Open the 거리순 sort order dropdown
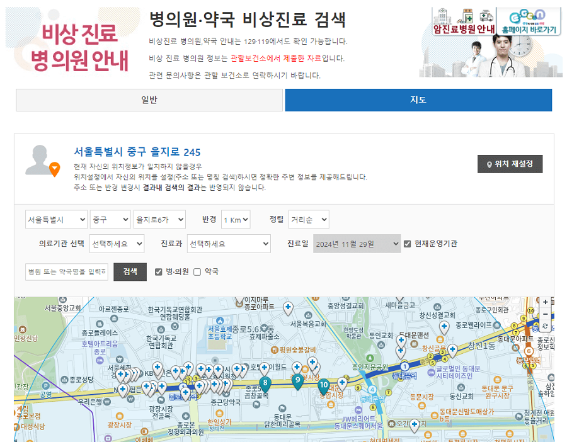567x442 pixels. coord(309,219)
